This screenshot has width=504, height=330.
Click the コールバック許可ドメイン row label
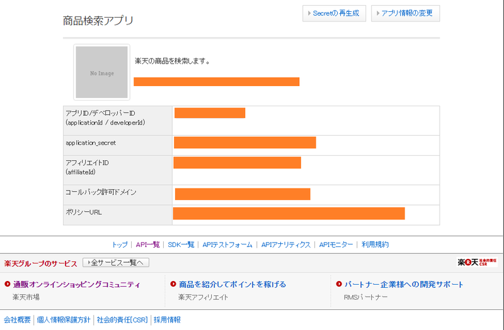101,192
